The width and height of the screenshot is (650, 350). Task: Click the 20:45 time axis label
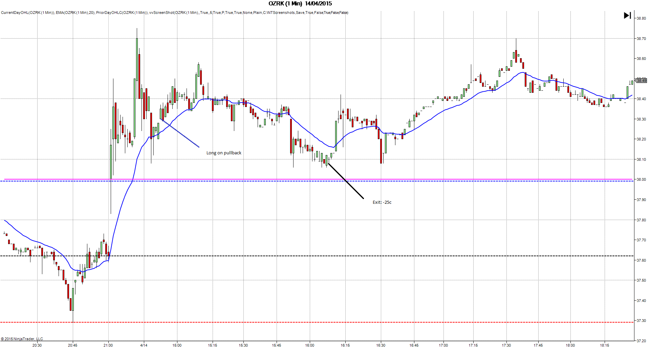[x=73, y=345]
